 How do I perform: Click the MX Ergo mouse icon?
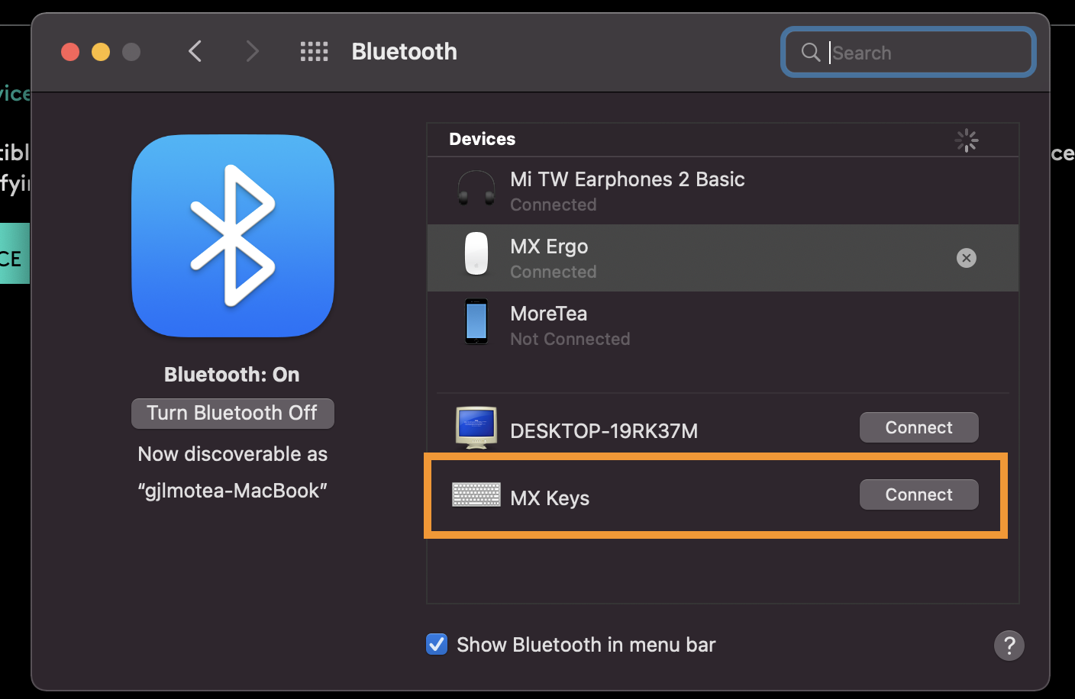click(x=476, y=253)
